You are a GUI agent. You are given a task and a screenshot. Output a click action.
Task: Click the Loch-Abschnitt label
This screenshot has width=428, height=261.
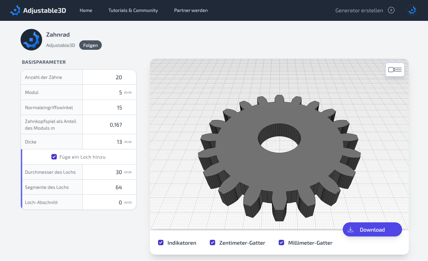[x=41, y=202]
